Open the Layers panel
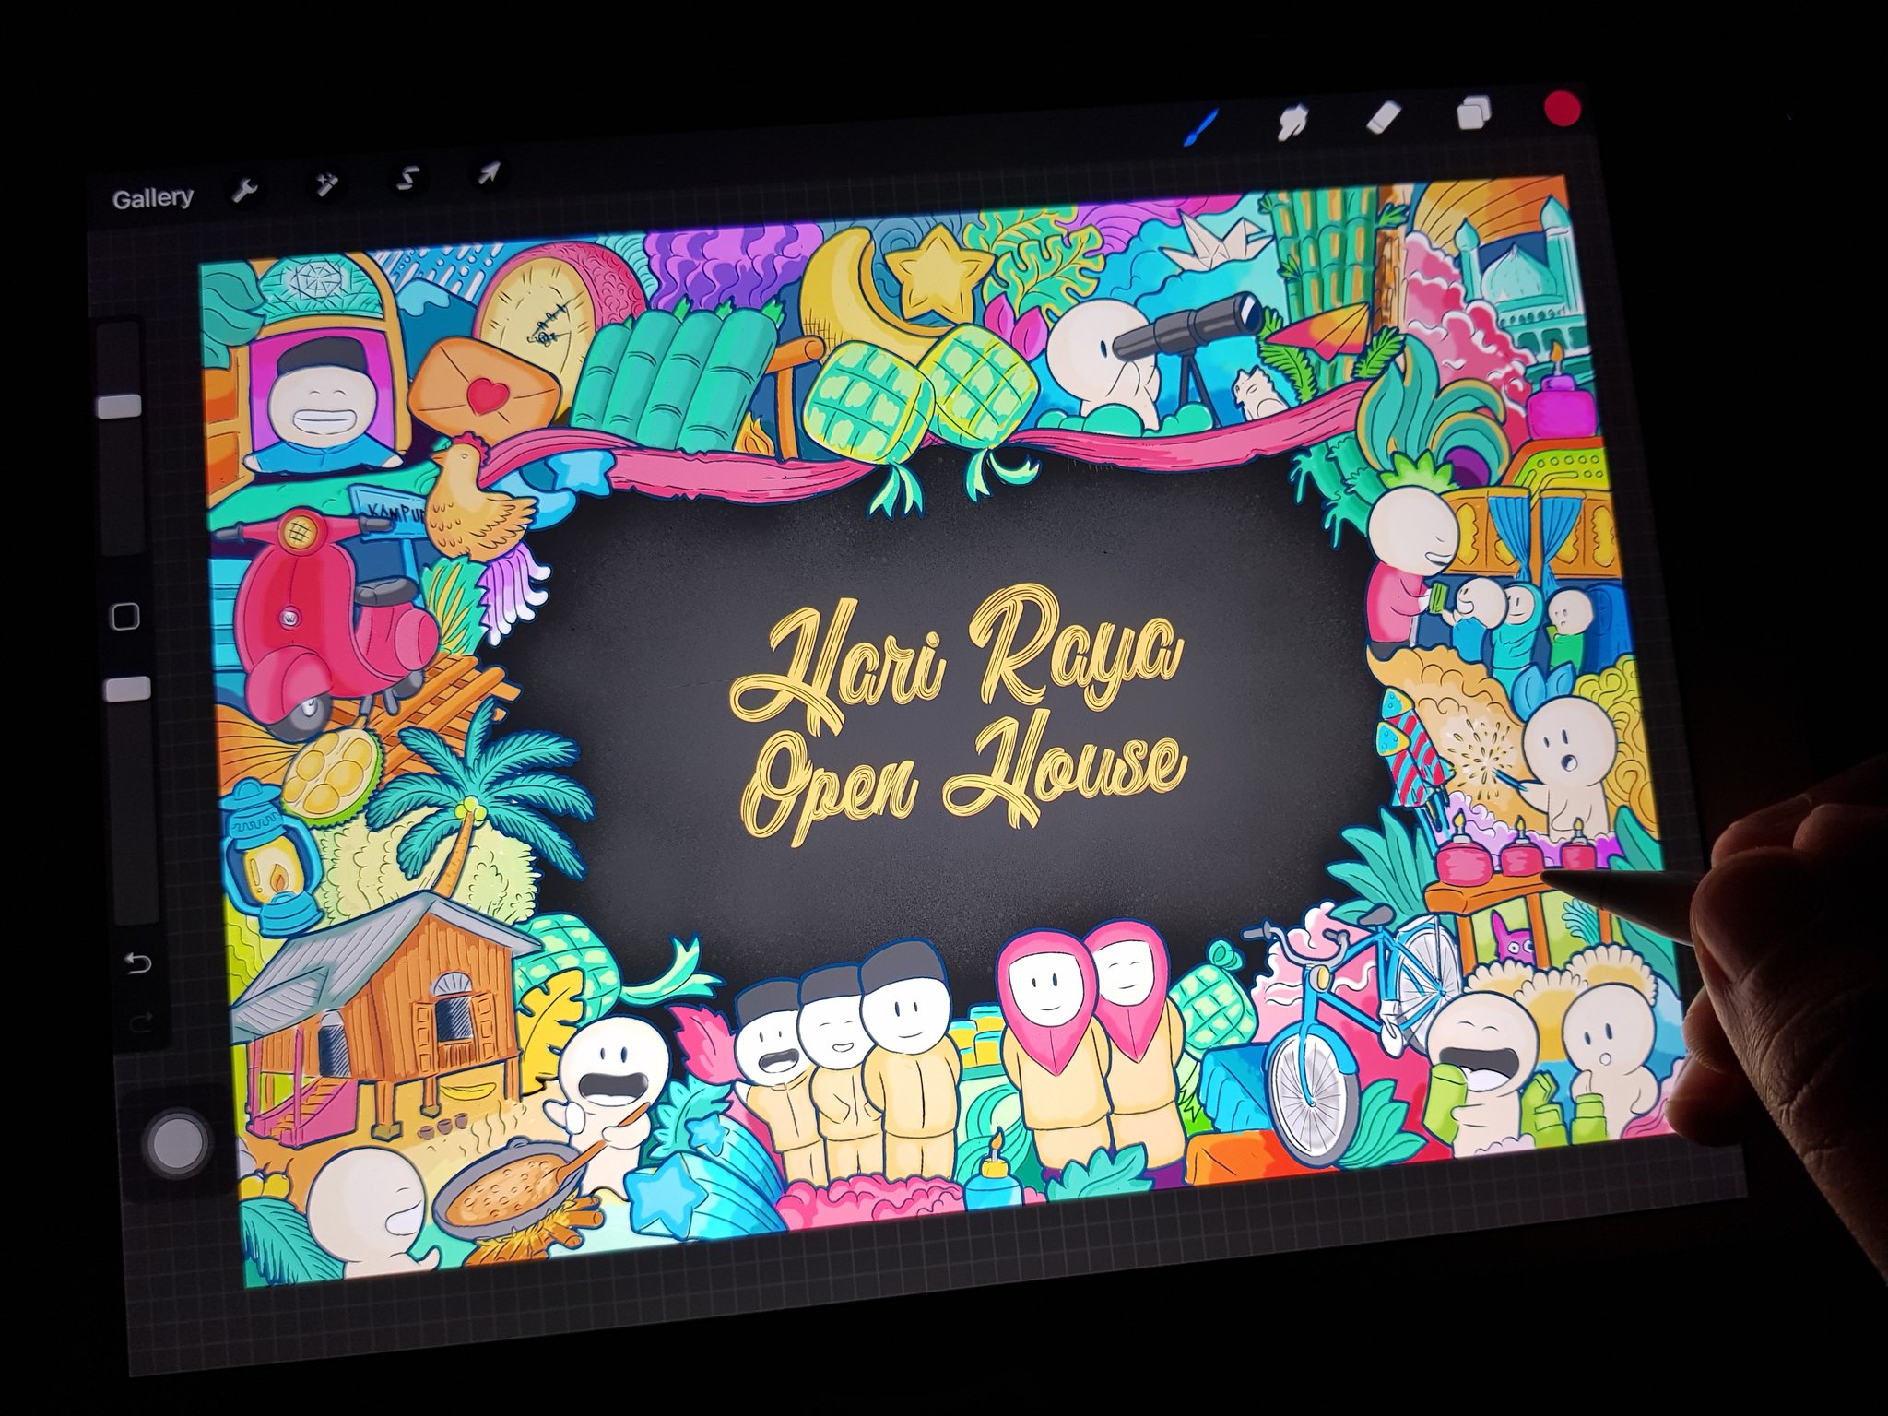 click(1472, 113)
